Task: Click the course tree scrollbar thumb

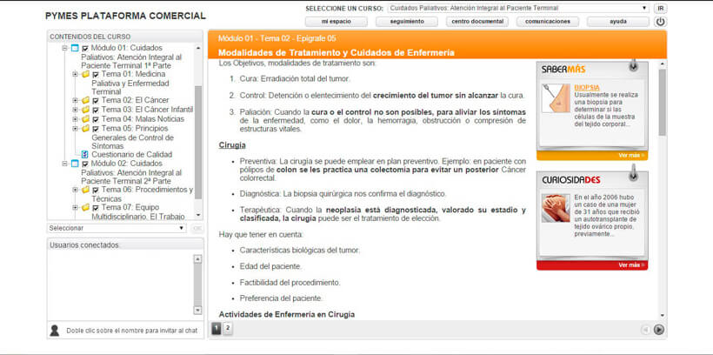Action: (x=197, y=142)
